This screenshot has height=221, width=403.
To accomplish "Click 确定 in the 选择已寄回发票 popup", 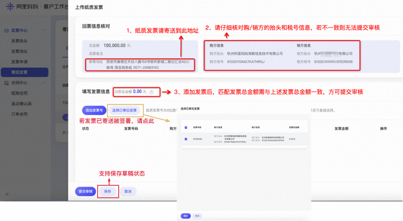I will (x=186, y=216).
